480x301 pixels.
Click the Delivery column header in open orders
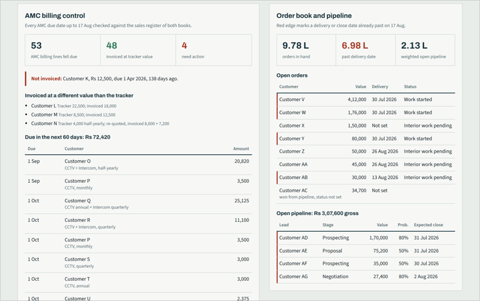(x=380, y=87)
